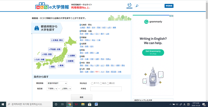Viewport: 208px width, 107px height.
Task: Click the IME language A indicator
Action: (x=184, y=104)
